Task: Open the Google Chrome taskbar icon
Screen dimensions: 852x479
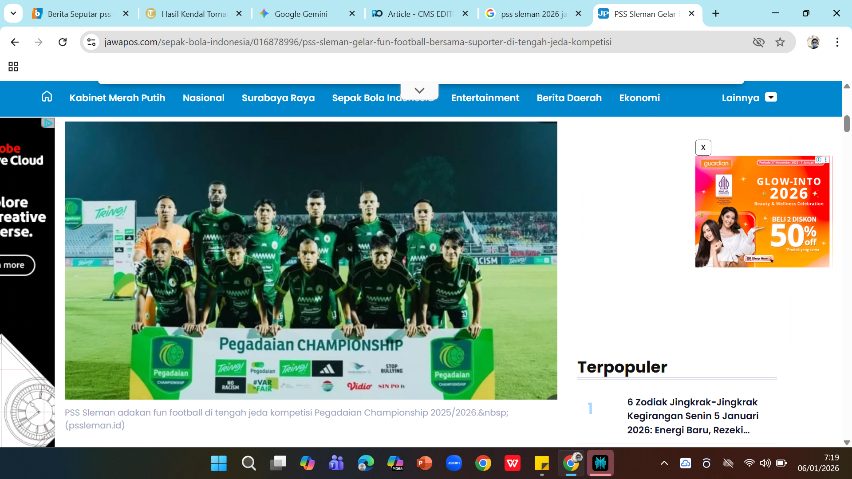Action: 483,463
